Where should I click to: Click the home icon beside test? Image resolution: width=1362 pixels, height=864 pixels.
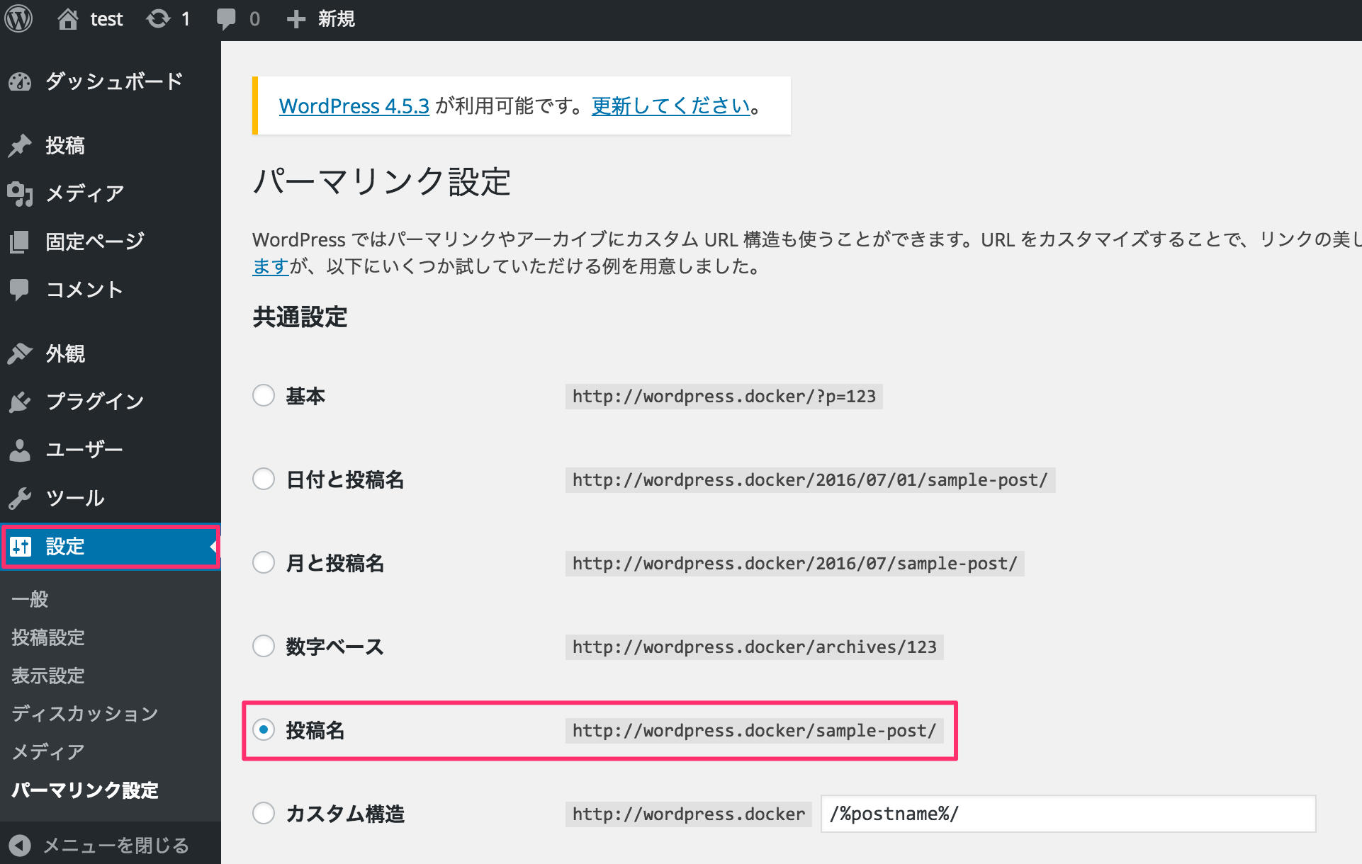67,19
